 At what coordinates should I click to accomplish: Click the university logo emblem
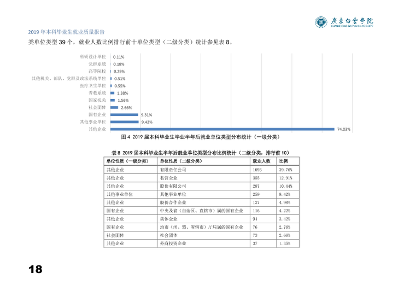coord(321,22)
